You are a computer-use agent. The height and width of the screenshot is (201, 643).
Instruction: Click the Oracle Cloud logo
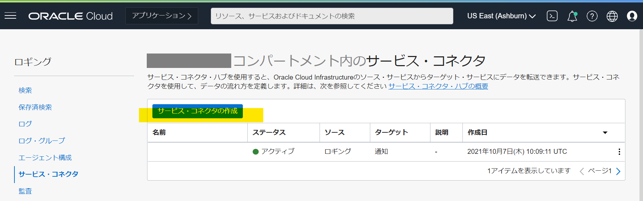coord(70,16)
